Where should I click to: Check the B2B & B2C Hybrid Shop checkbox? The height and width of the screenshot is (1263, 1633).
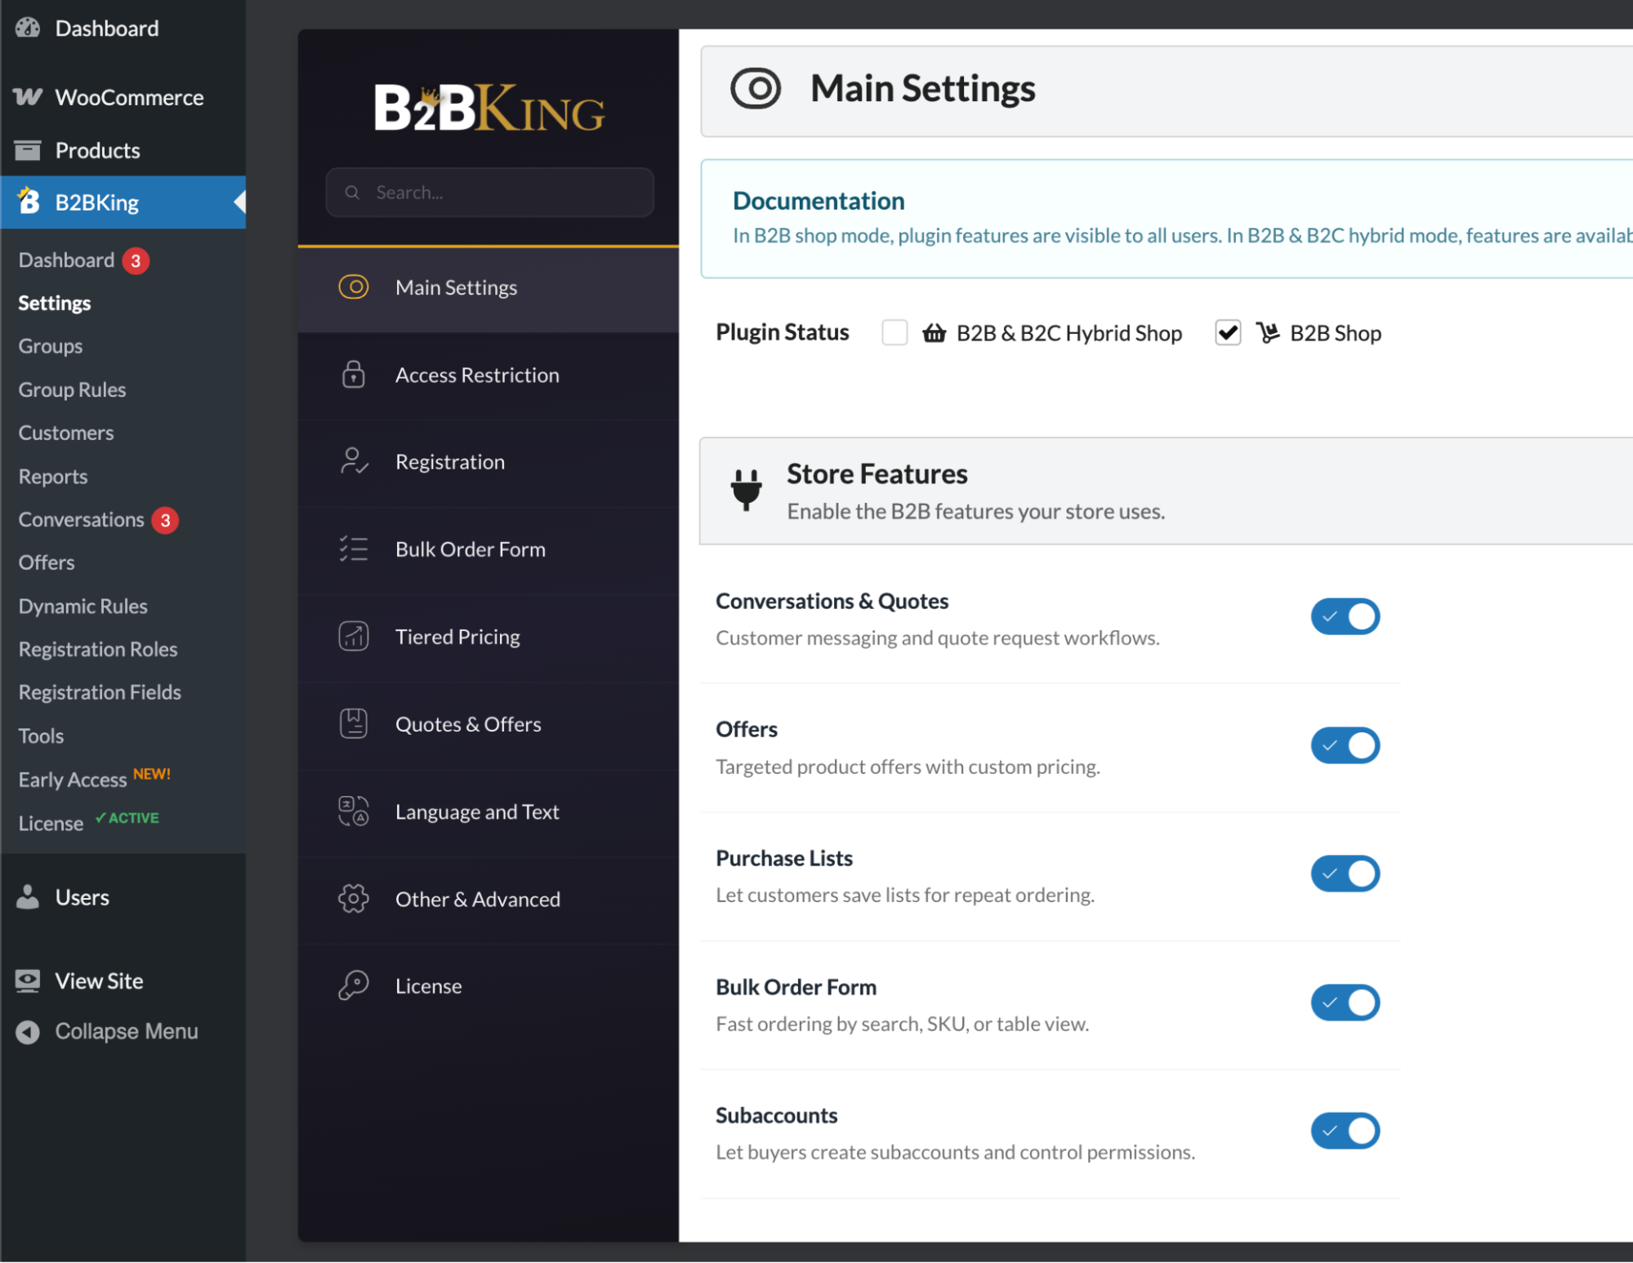895,333
